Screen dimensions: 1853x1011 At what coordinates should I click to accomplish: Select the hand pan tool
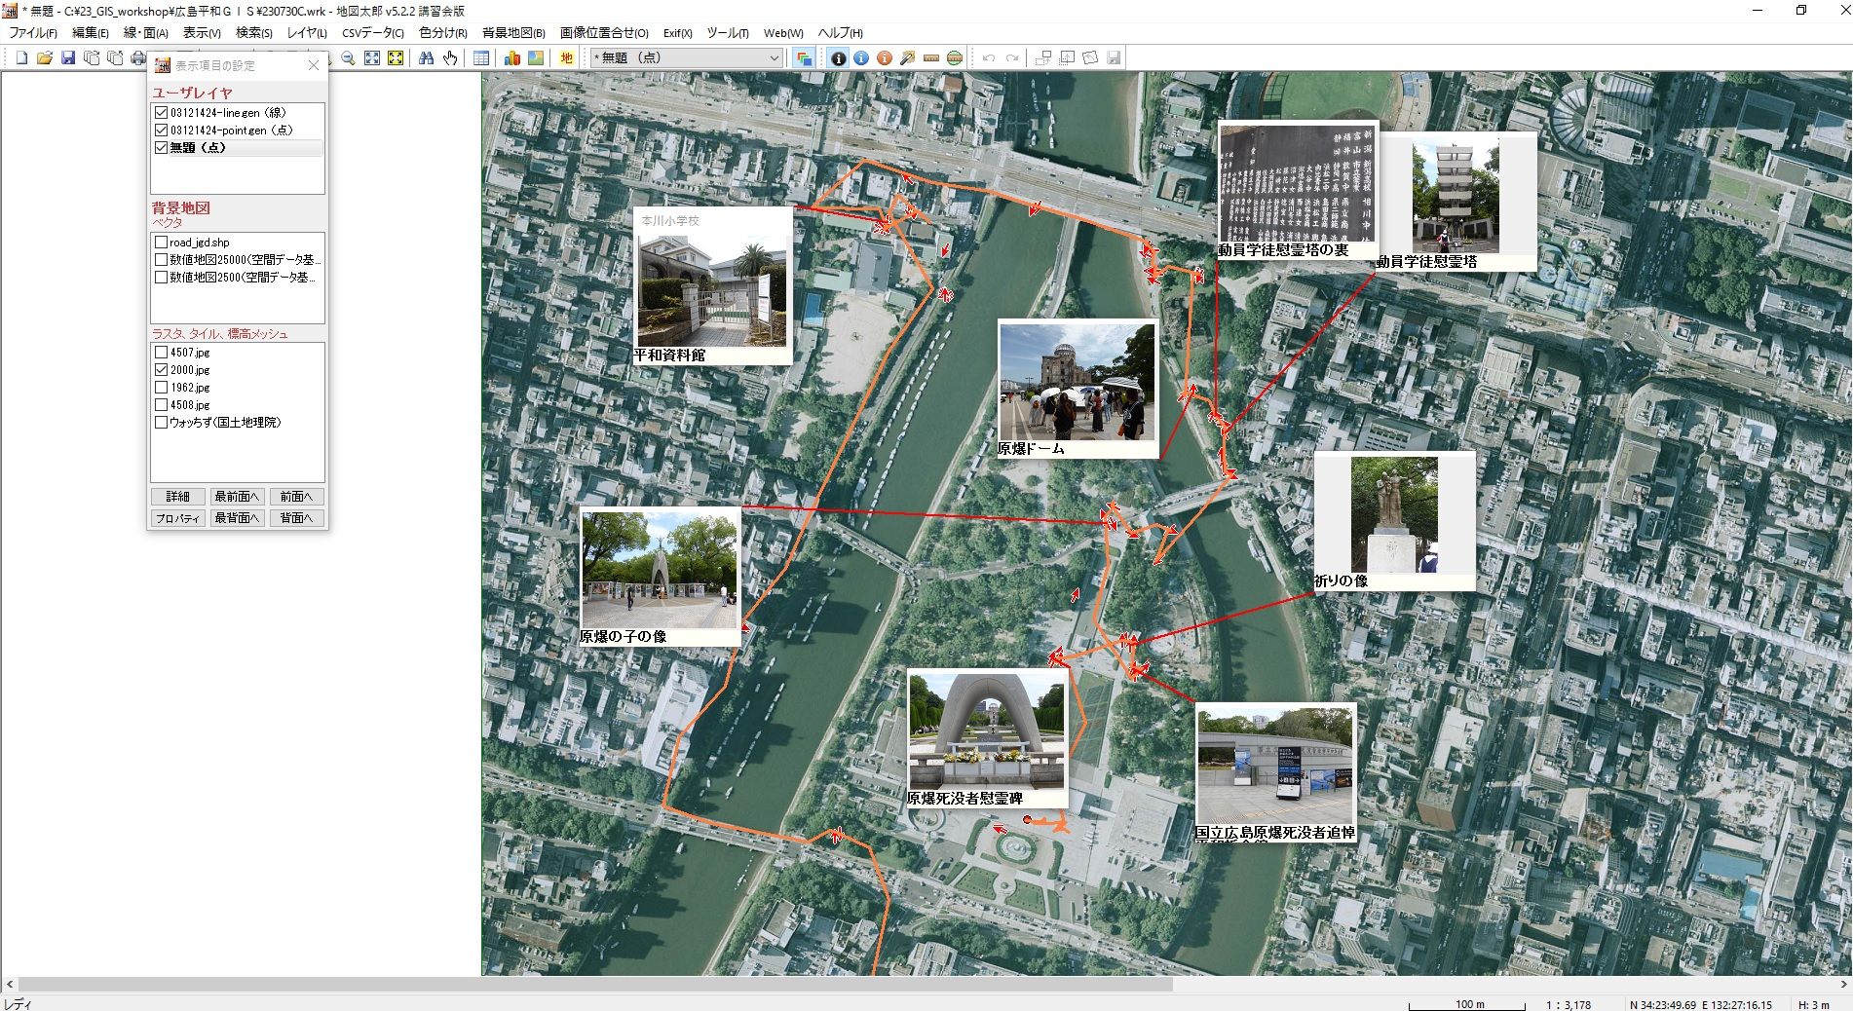pos(449,58)
